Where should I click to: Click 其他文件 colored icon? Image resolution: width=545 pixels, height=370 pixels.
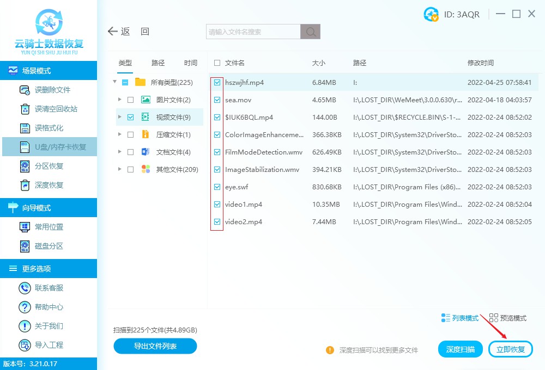(146, 169)
